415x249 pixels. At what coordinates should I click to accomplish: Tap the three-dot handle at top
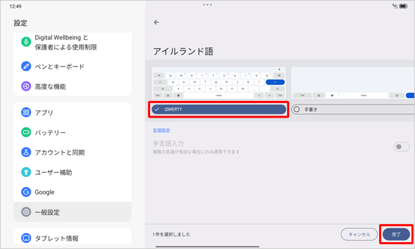[x=207, y=5]
